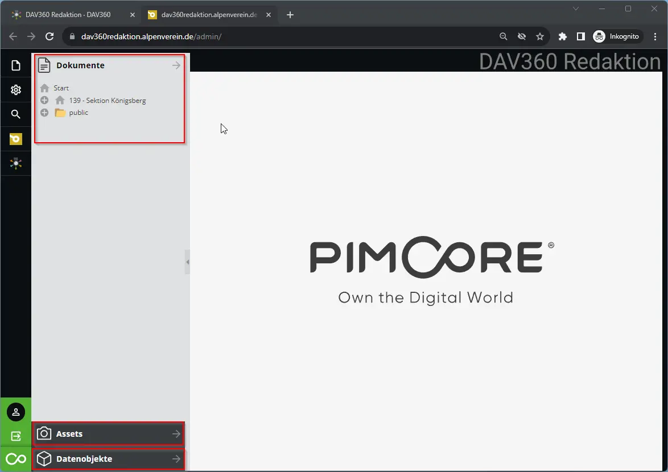The image size is (668, 472).
Task: Select the Start document in tree
Action: click(61, 88)
